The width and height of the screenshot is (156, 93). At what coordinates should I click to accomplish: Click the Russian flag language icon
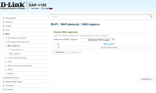pyautogui.click(x=51, y=9)
